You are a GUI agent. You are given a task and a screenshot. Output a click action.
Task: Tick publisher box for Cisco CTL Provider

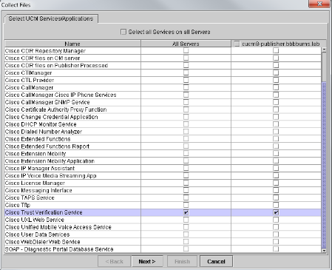tap(276, 80)
